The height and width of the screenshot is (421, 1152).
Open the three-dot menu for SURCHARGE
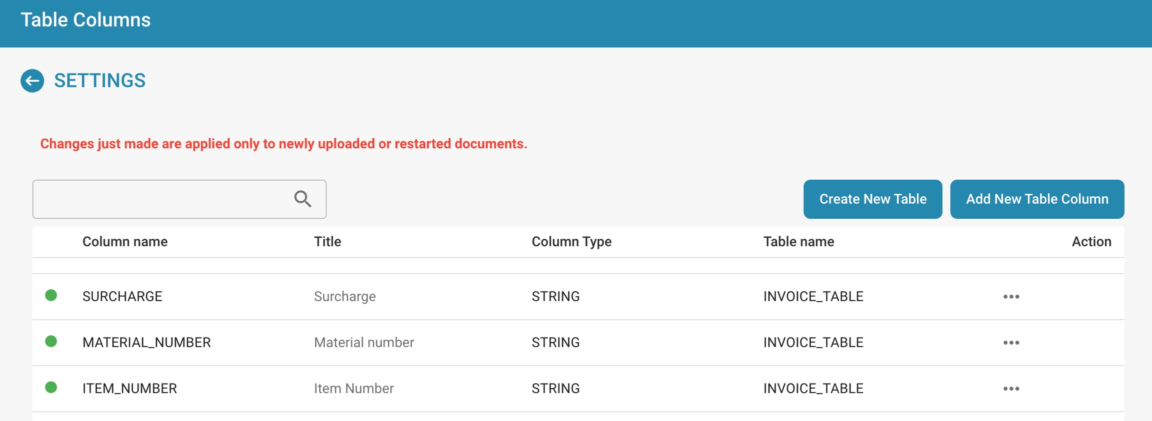click(x=1011, y=297)
